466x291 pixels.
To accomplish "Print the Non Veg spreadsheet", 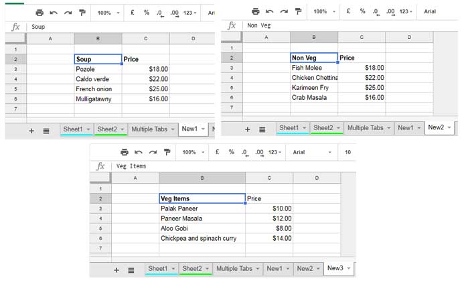I will [x=255, y=11].
